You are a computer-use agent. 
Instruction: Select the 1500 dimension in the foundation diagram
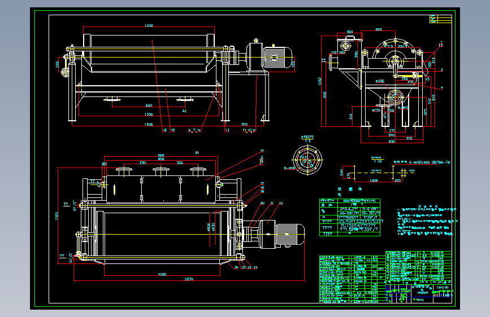pos(374,180)
